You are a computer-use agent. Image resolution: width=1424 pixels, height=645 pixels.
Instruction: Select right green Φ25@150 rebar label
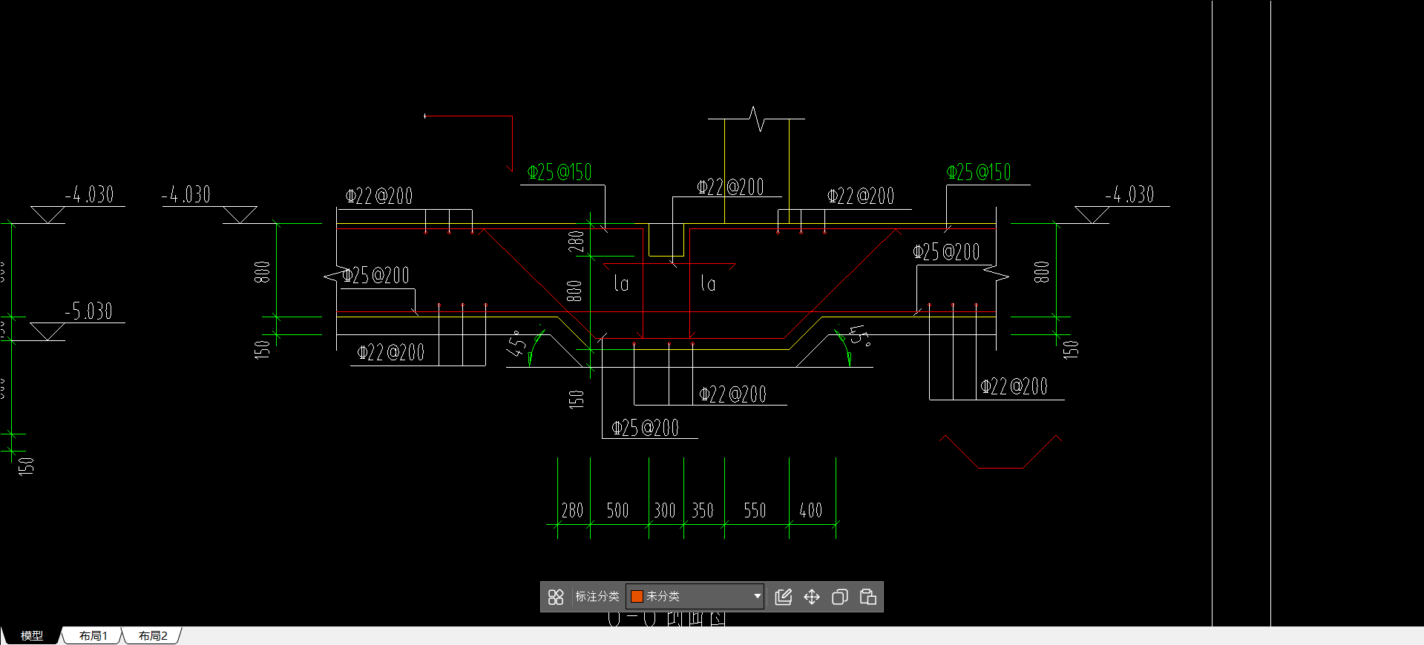[979, 173]
